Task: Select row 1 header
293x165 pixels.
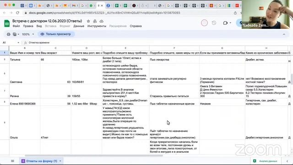Action: (5, 53)
